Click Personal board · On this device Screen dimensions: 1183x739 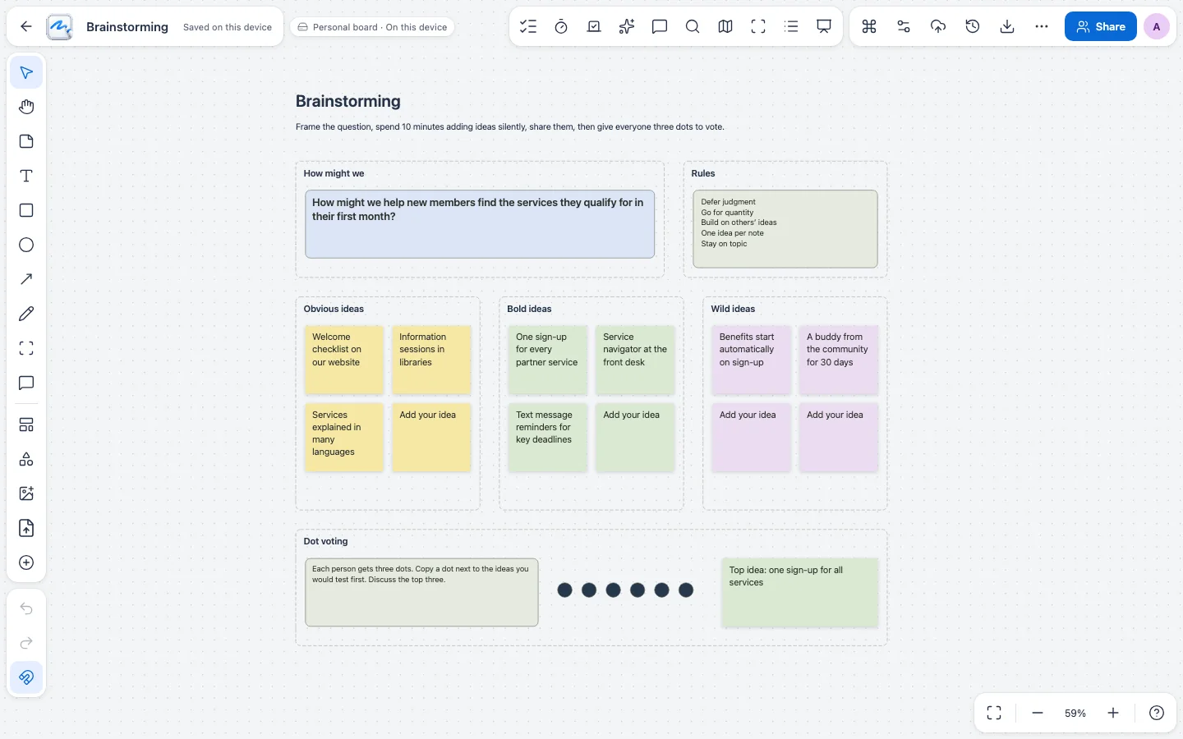pos(372,27)
